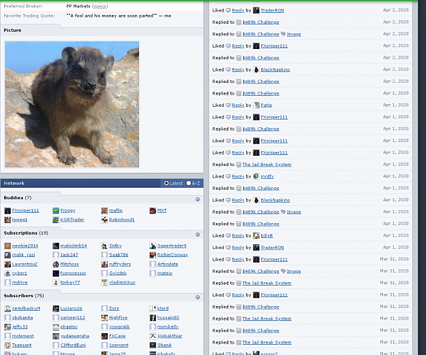This screenshot has height=355, width=426.
Task: Click newbie2014's avatar in Subscriptions
Action: coord(7,246)
